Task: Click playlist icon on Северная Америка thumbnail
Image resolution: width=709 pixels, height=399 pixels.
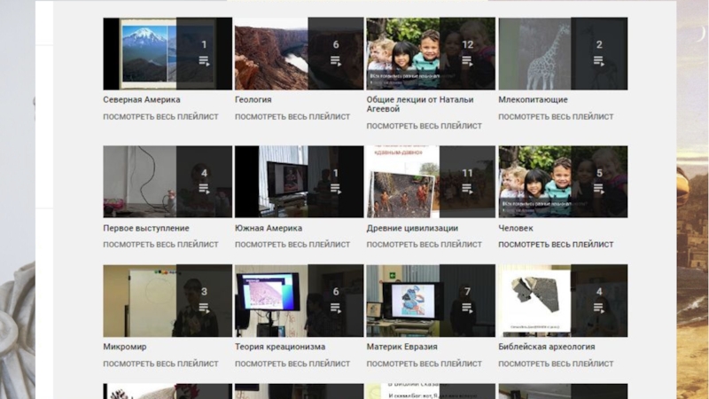Action: (204, 61)
